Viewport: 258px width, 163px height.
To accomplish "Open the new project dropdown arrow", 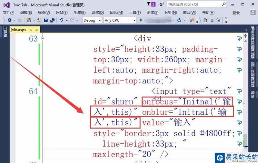I will 34,20.
